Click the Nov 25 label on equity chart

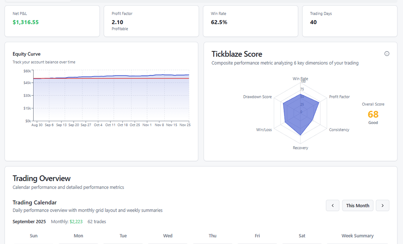pos(185,125)
